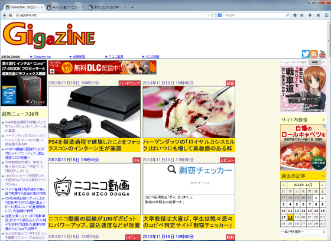
Task: Close the custom search box X
Action: pyautogui.click(x=324, y=62)
